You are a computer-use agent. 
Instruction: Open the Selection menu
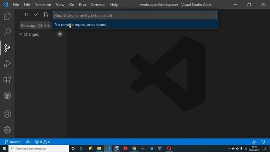(x=43, y=5)
